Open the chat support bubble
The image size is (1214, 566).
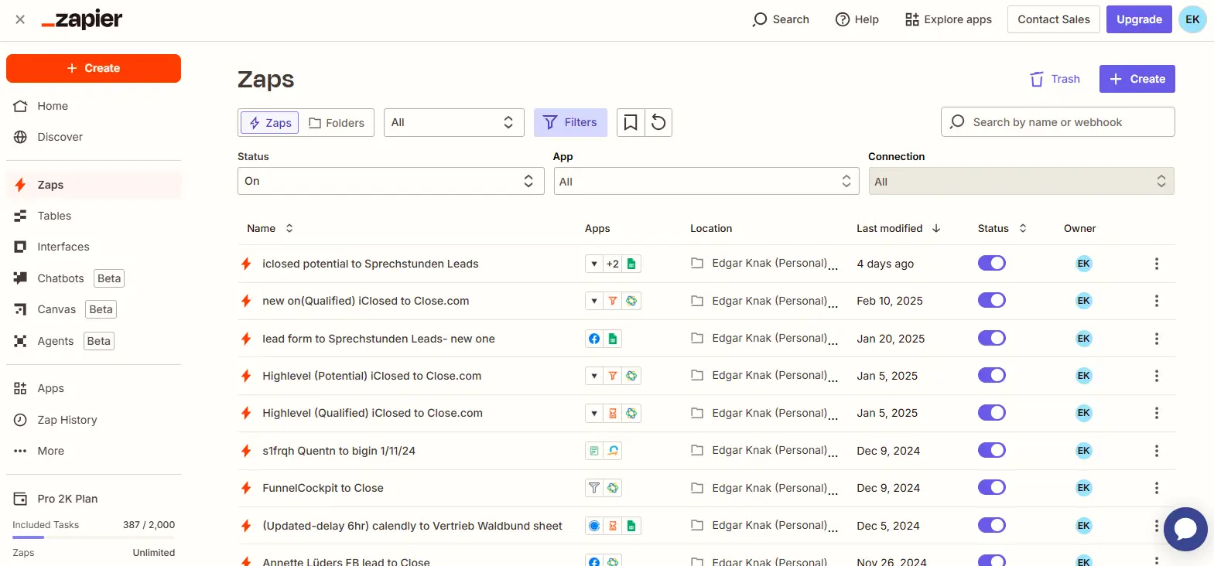(1185, 529)
